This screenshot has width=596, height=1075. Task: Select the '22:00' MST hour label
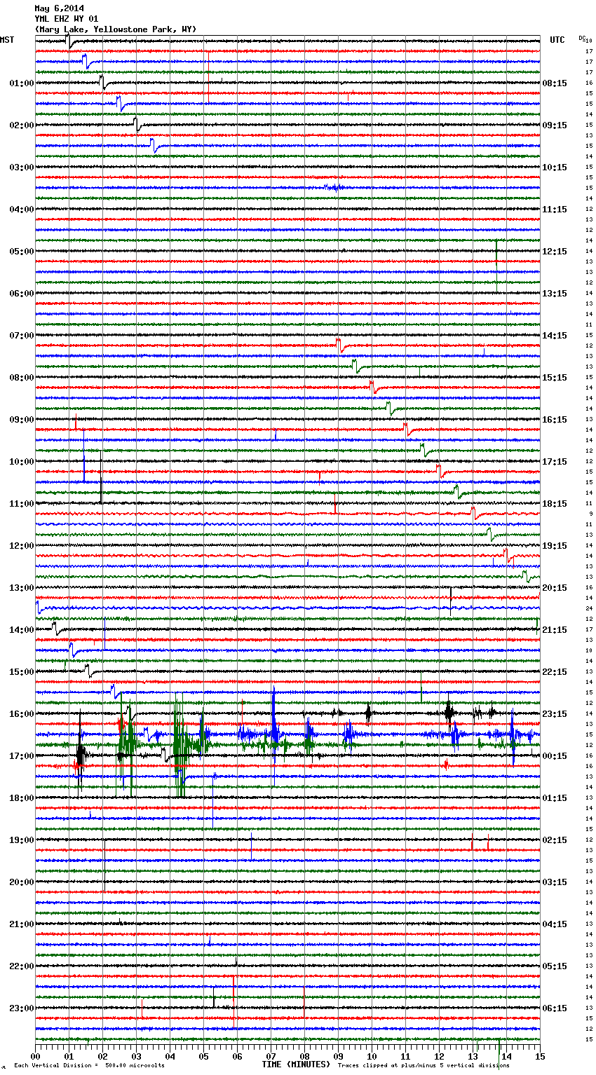coord(21,966)
